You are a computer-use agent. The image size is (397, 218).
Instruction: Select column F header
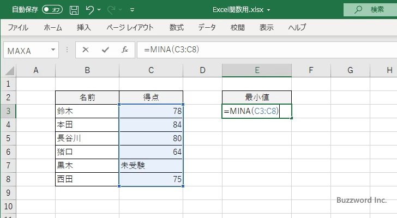[311, 70]
